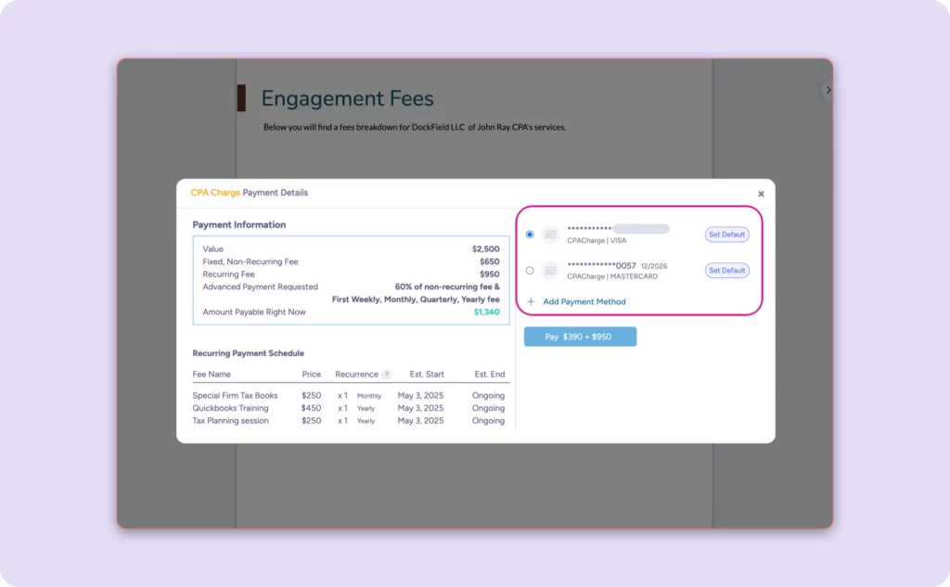
Task: Click the CPA Charge logo text
Action: 214,193
